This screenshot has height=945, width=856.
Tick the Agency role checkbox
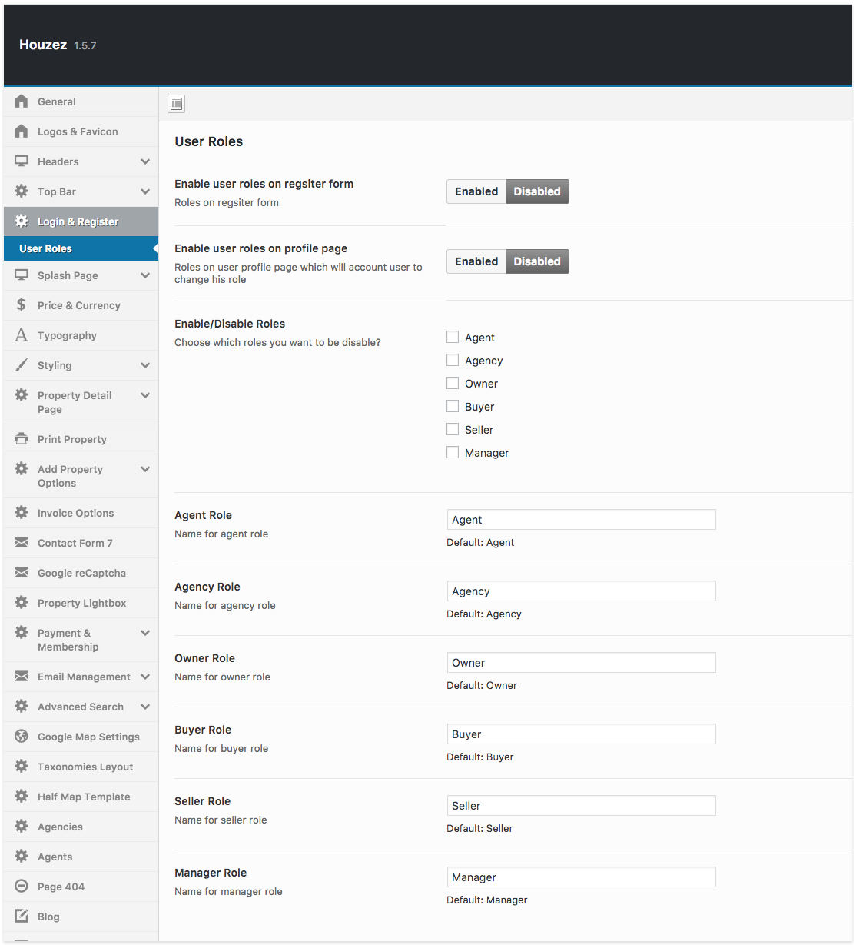click(453, 360)
